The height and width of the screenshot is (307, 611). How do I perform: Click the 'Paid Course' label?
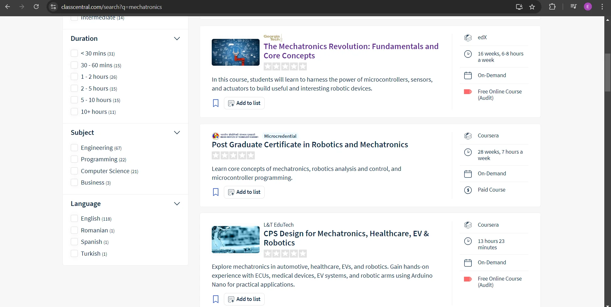491,190
